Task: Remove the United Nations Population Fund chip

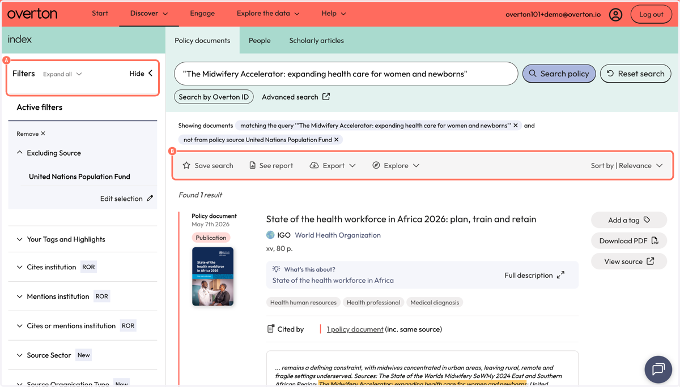Action: tap(337, 140)
